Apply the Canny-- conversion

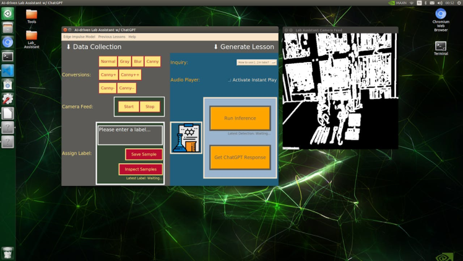(127, 88)
